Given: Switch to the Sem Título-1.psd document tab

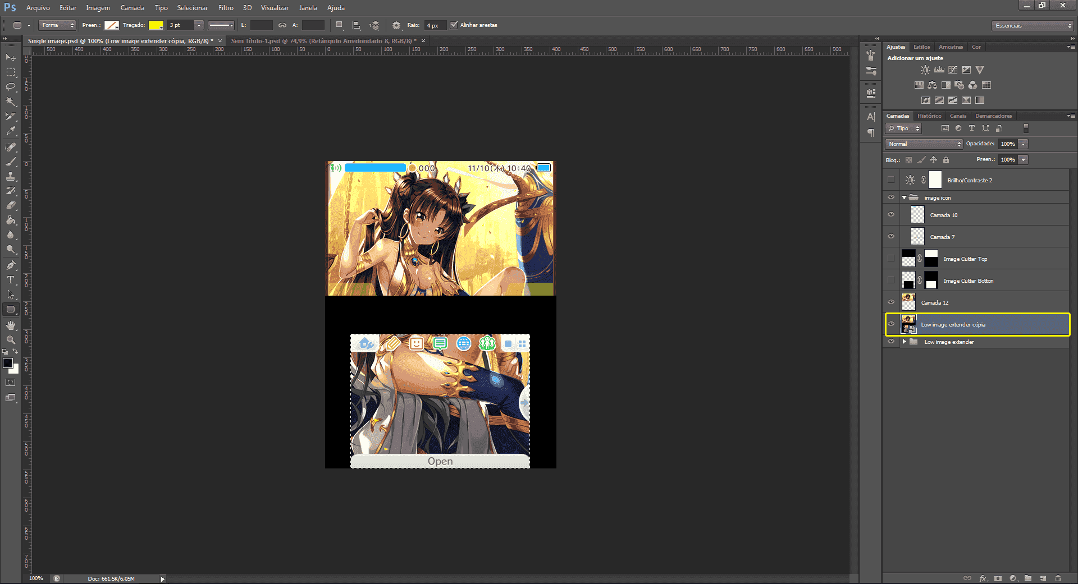Looking at the screenshot, I should click(x=324, y=41).
